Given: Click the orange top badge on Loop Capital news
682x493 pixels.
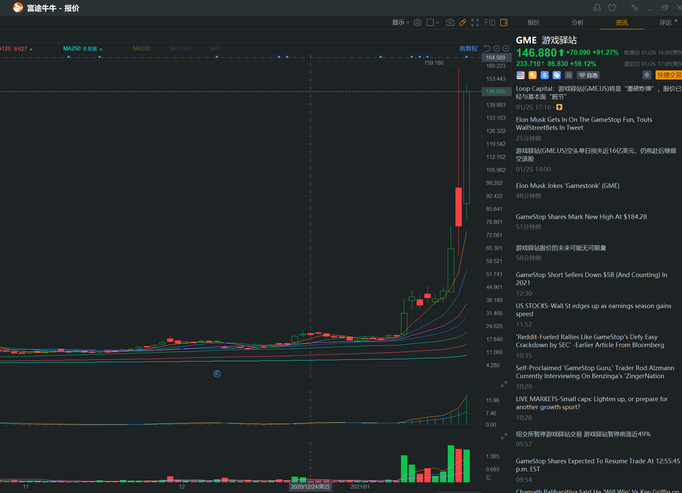Looking at the screenshot, I should (x=559, y=107).
